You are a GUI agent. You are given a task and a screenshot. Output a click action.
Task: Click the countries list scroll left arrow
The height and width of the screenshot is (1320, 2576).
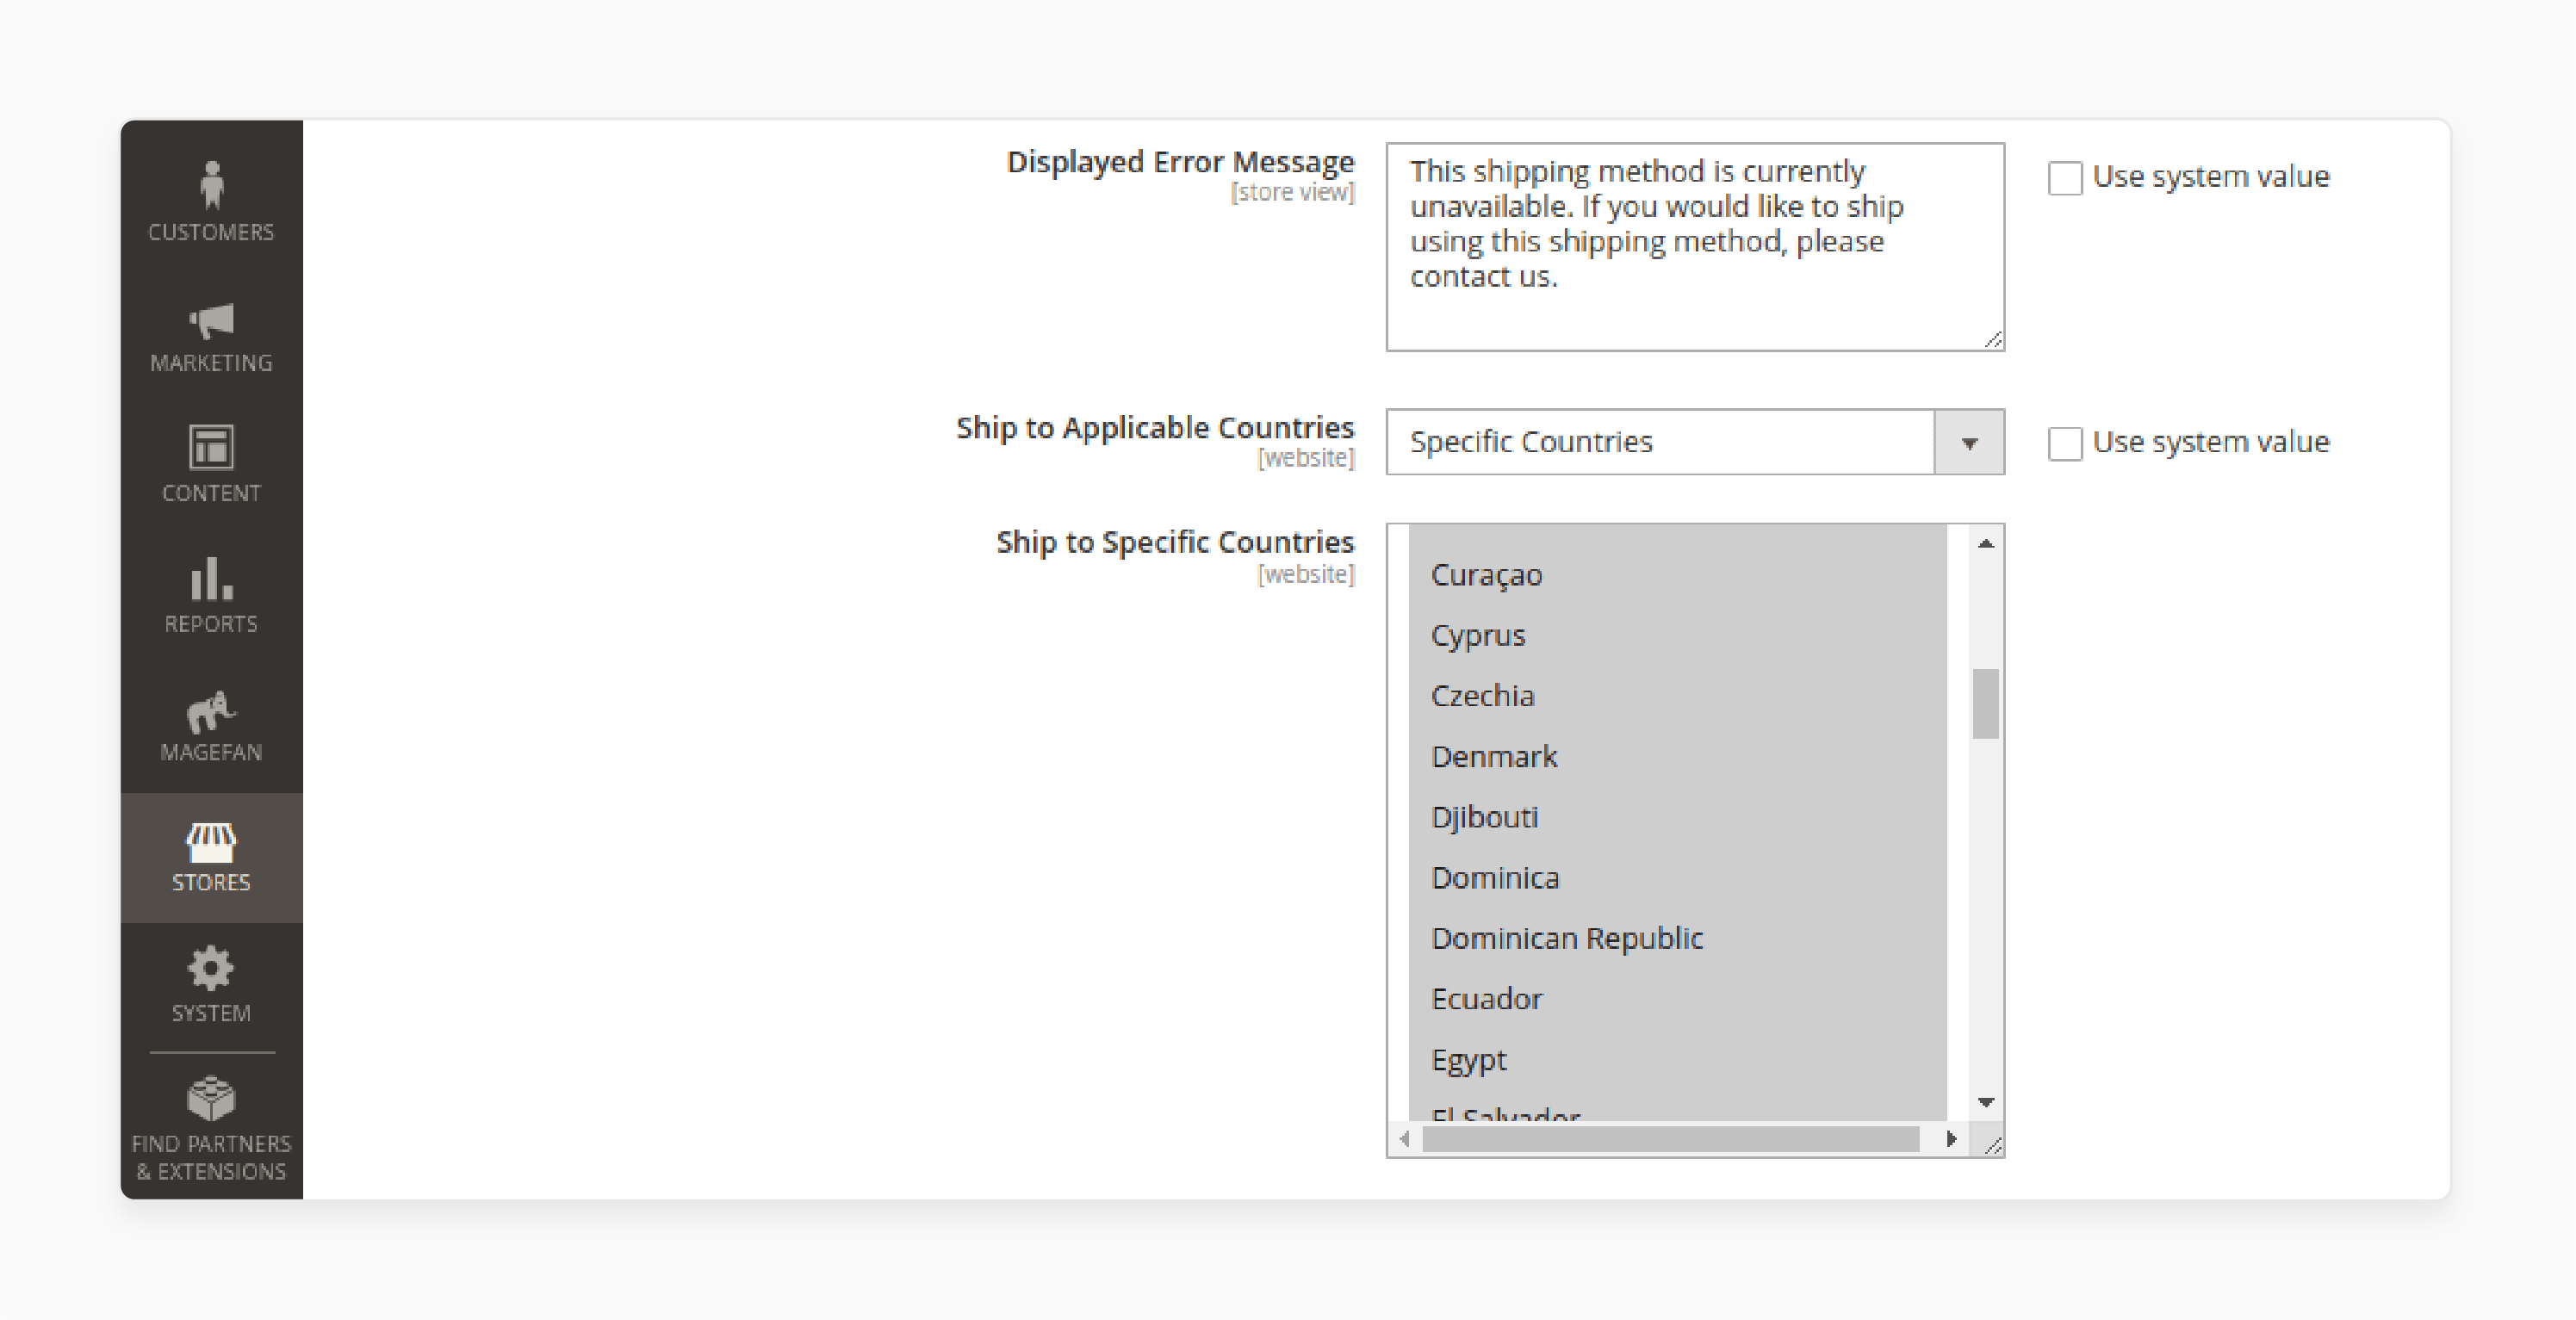(1405, 1138)
